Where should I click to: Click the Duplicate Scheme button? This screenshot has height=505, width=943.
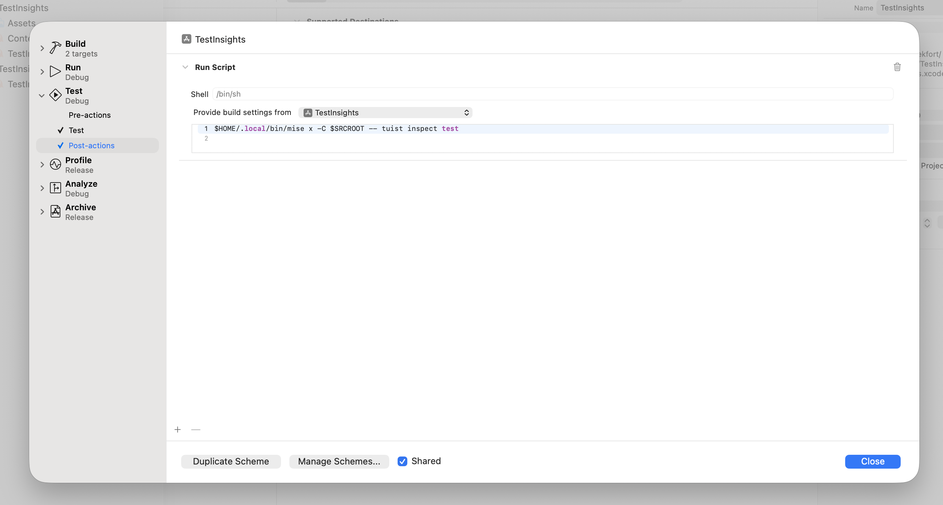(231, 461)
